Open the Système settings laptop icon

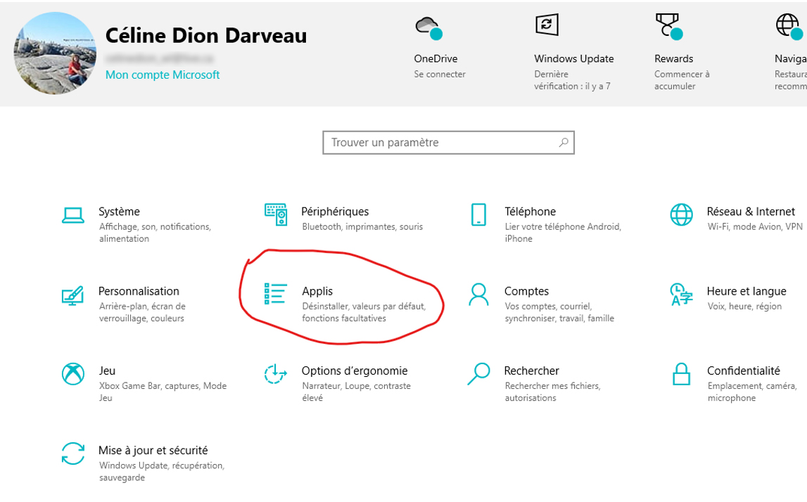click(73, 215)
